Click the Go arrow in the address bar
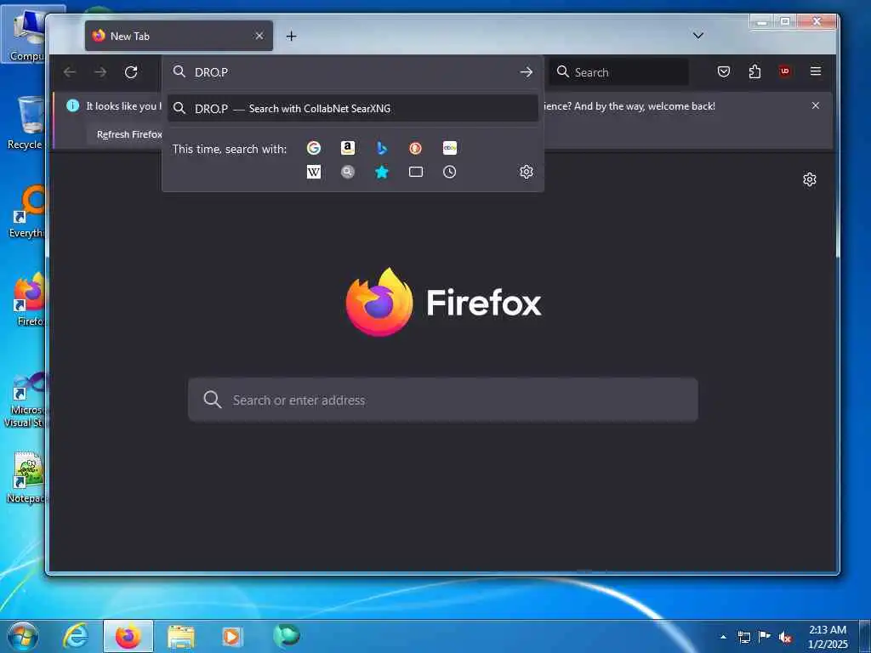The height and width of the screenshot is (653, 871). (526, 72)
